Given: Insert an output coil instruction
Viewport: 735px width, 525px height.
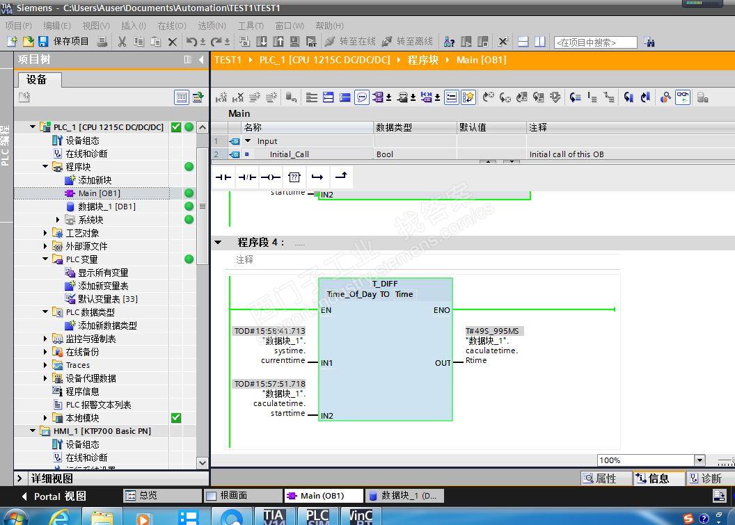Looking at the screenshot, I should [x=271, y=177].
